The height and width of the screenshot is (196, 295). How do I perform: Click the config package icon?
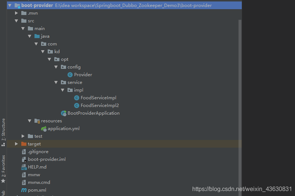63,67
